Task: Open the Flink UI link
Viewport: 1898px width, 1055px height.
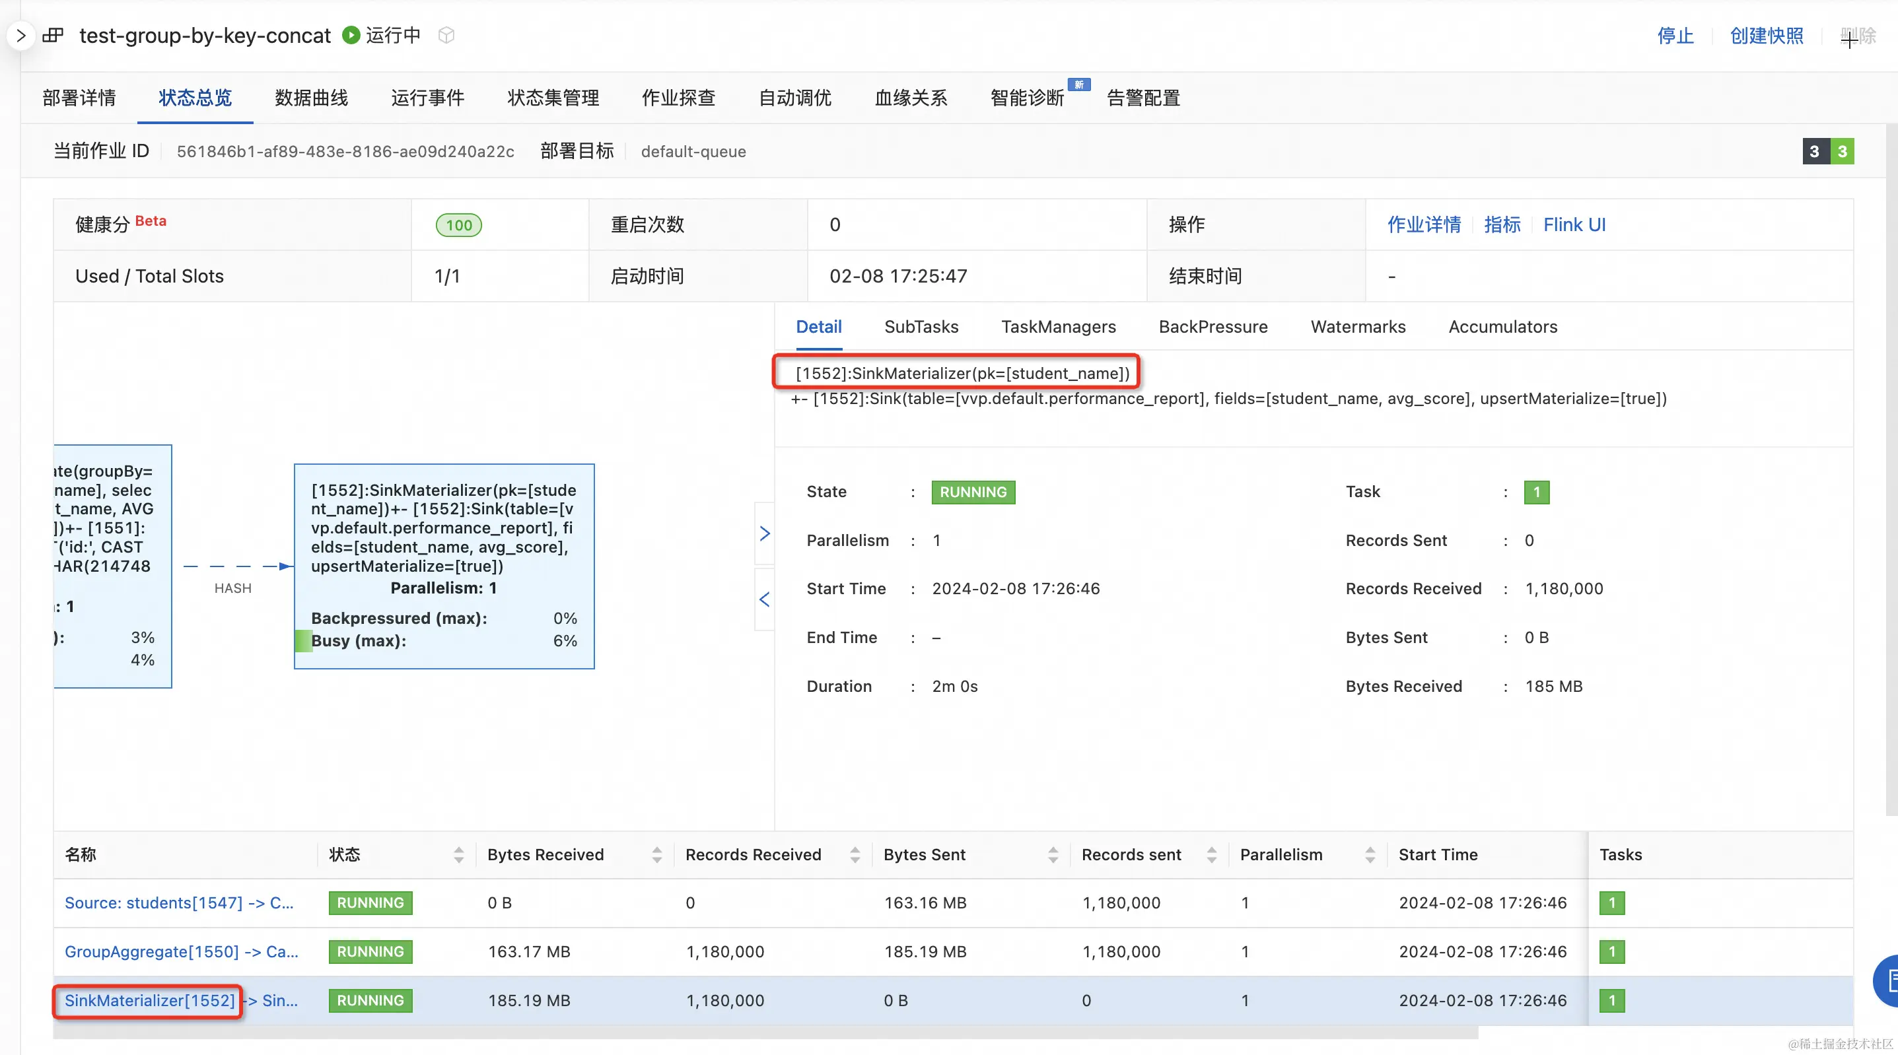Action: point(1574,224)
